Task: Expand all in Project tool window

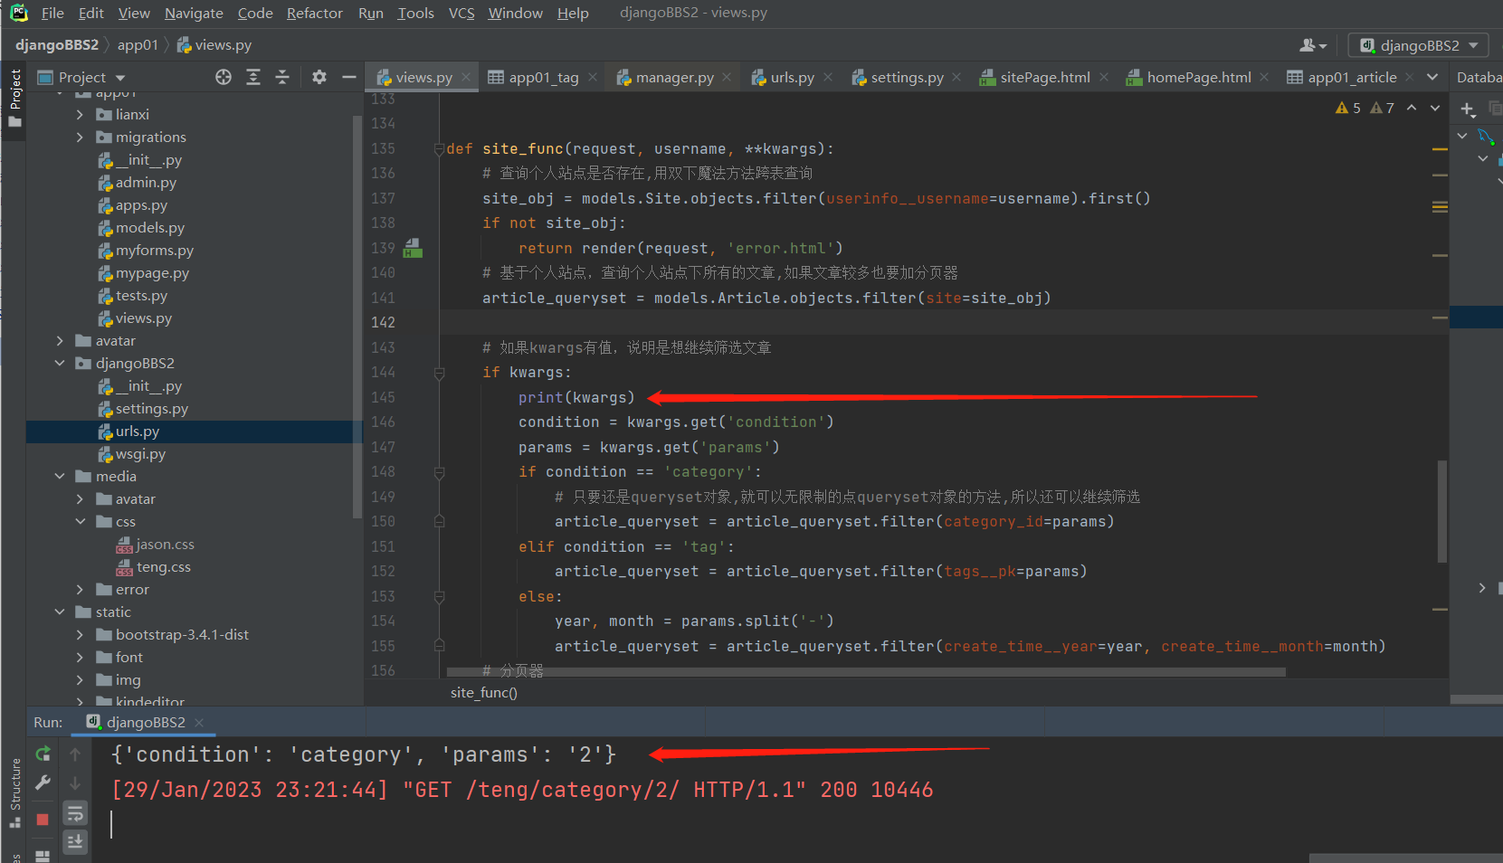Action: (253, 77)
